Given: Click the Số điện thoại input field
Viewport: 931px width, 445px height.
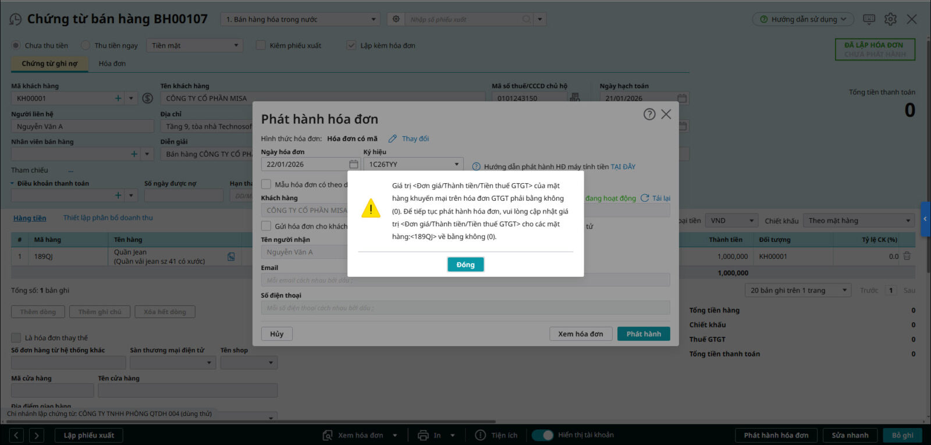Looking at the screenshot, I should (465, 308).
